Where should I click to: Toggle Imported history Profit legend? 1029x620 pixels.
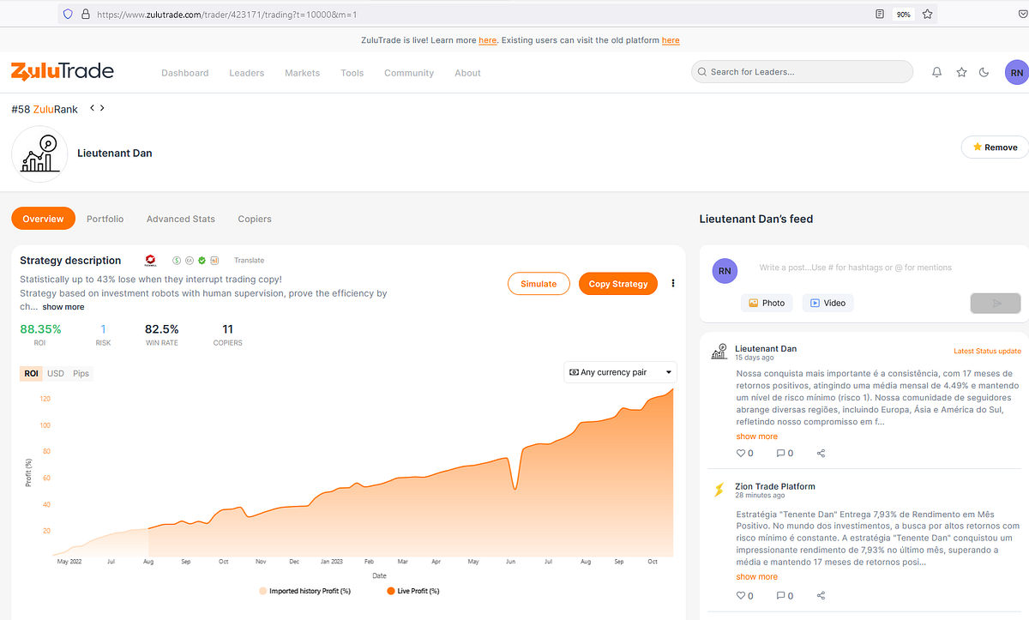304,591
